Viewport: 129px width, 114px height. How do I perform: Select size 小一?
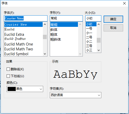(x=91, y=33)
